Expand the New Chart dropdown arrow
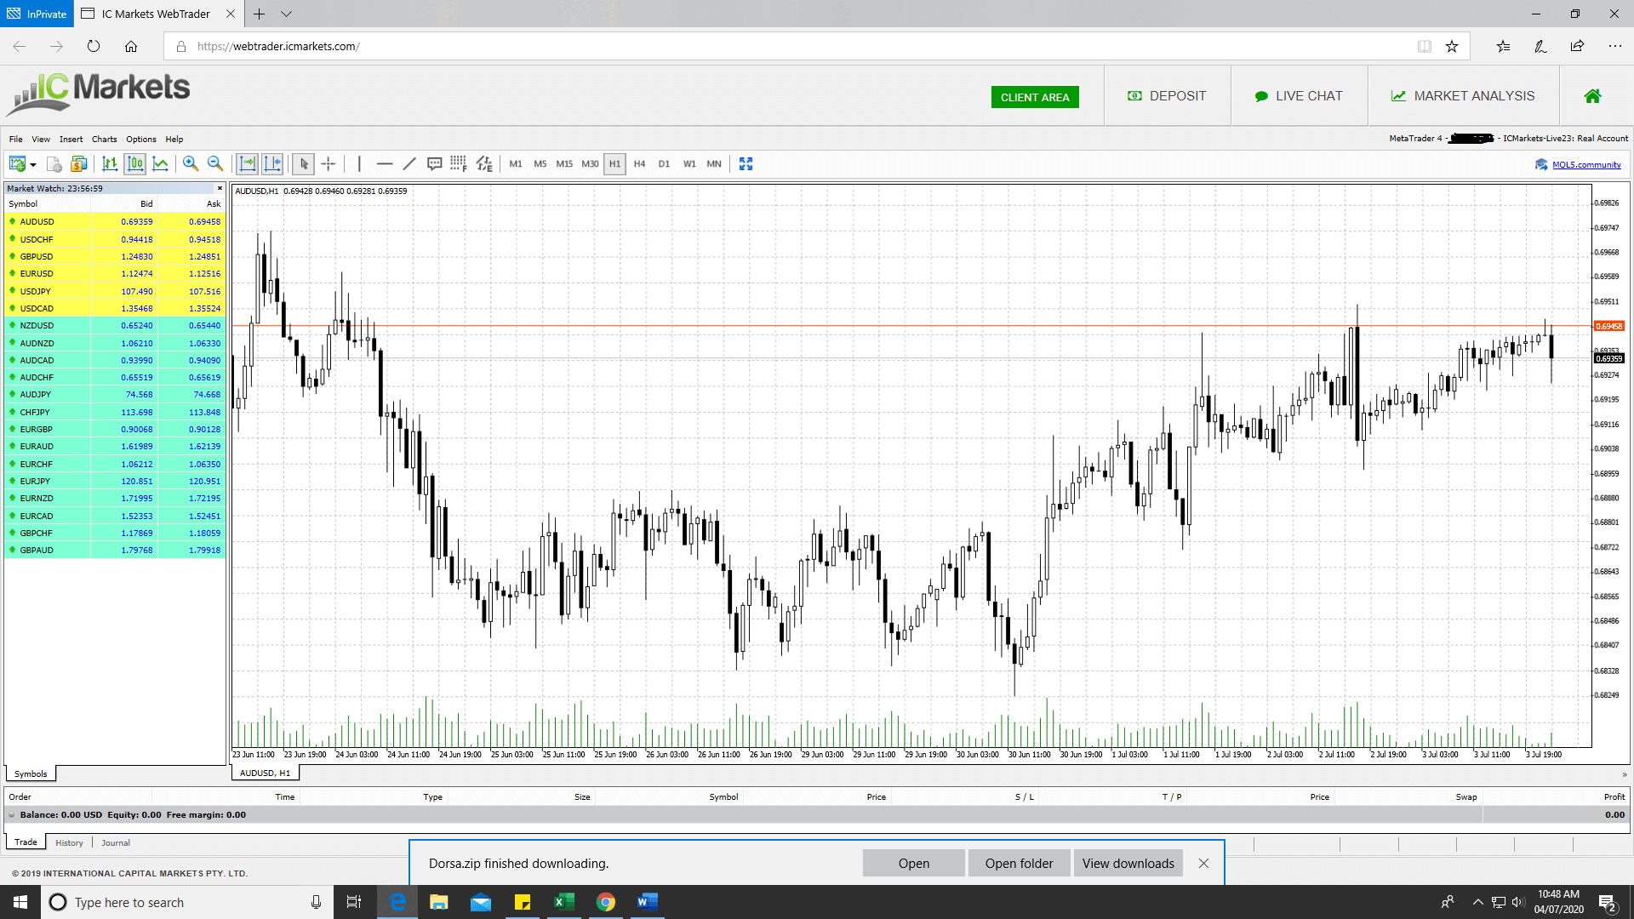The image size is (1634, 919). tap(33, 165)
